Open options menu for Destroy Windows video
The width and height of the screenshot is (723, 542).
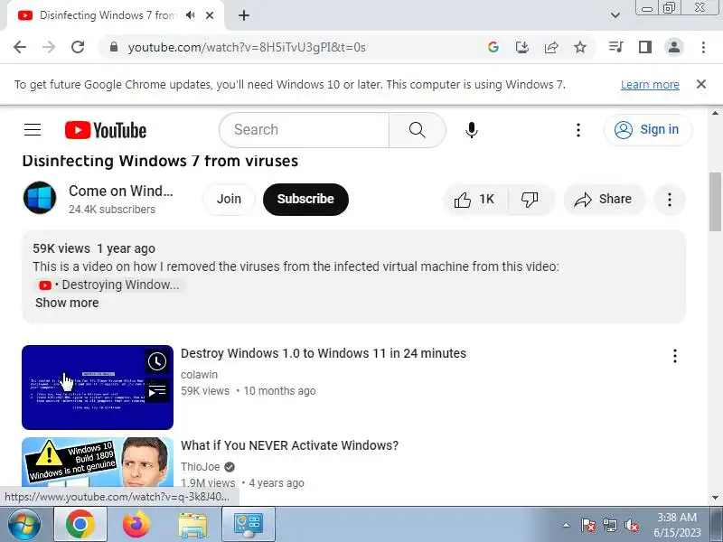coord(674,356)
